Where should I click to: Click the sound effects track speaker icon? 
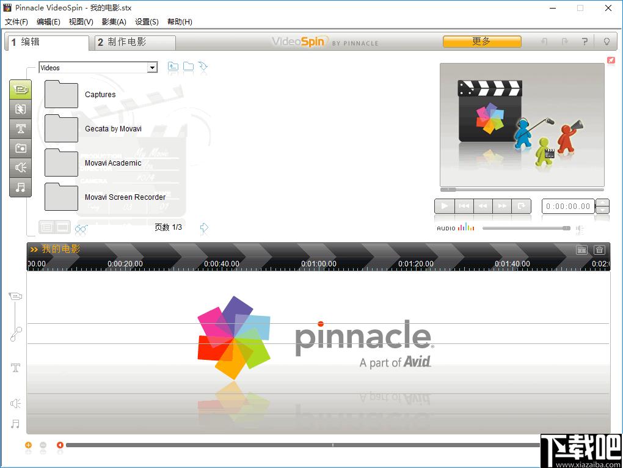[15, 404]
